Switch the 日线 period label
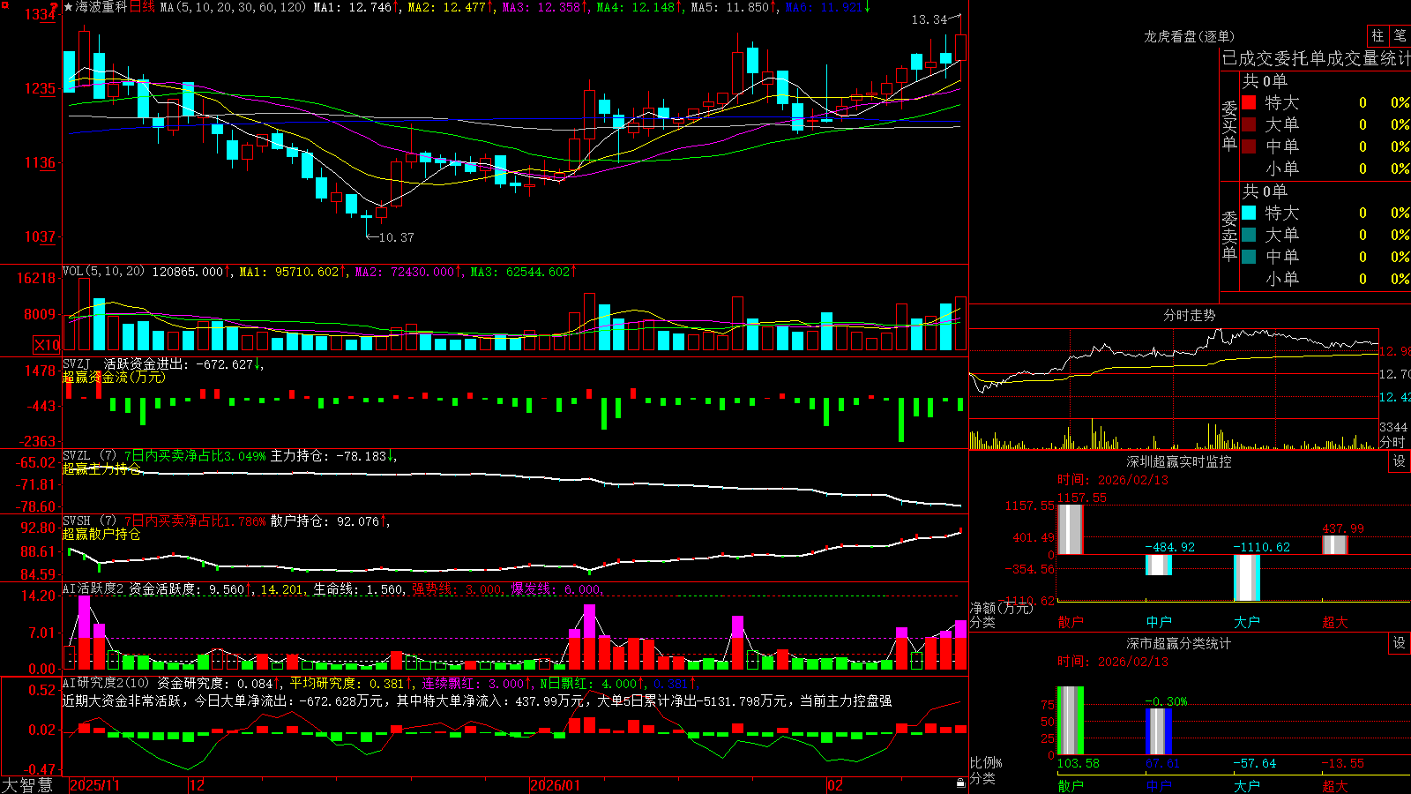This screenshot has height=794, width=1411. 142,7
